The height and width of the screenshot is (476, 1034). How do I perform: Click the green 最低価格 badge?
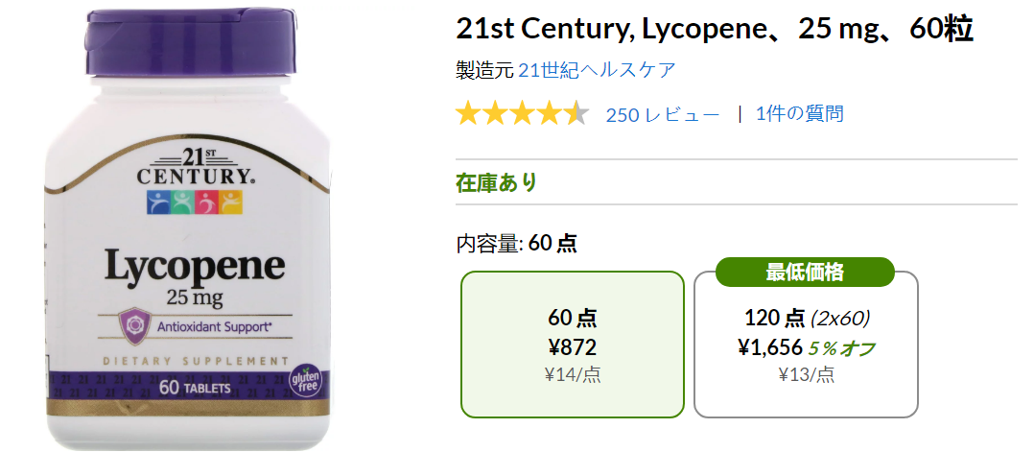click(x=805, y=272)
